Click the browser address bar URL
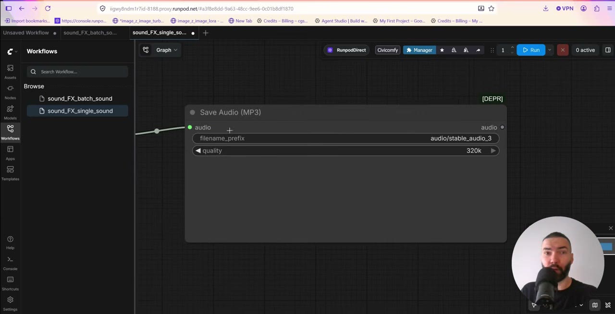 (x=201, y=9)
